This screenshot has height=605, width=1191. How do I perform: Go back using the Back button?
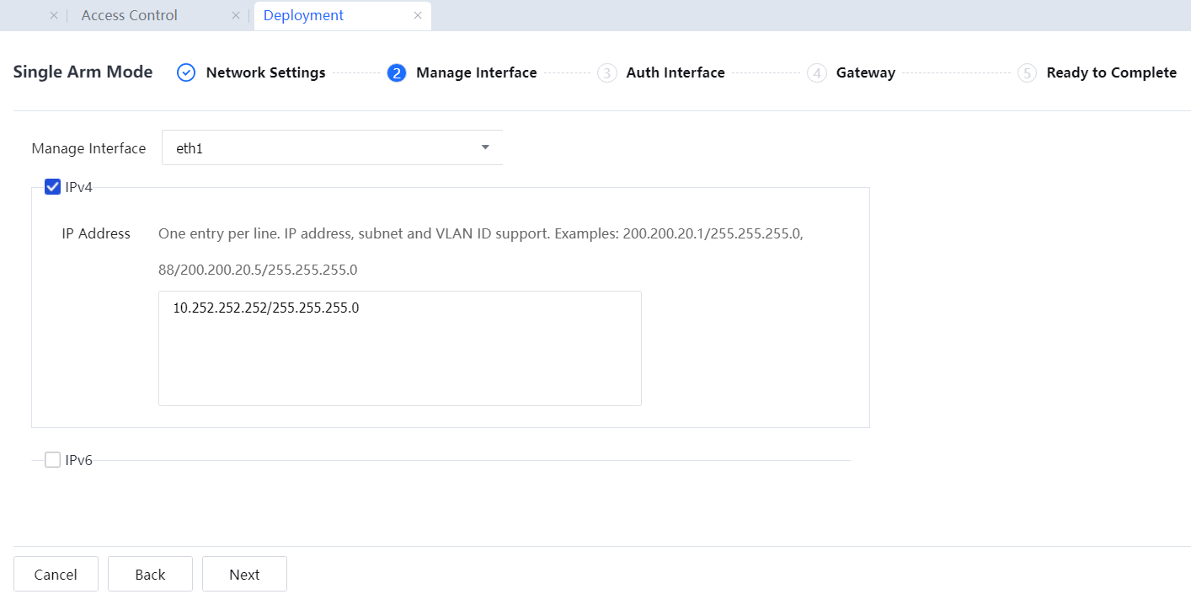(x=150, y=575)
